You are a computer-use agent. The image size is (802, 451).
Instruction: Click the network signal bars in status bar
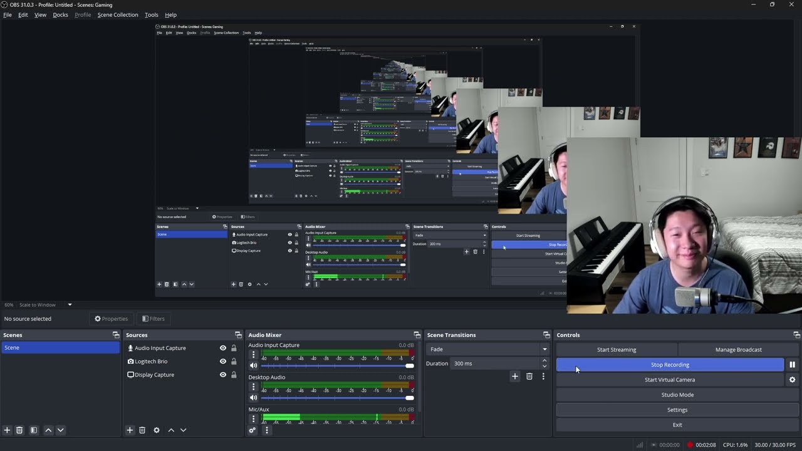click(640, 445)
